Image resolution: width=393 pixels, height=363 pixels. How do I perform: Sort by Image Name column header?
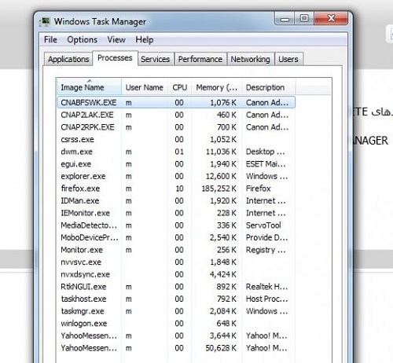[89, 87]
